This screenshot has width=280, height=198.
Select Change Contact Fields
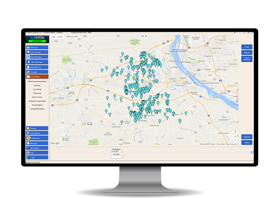pyautogui.click(x=37, y=101)
